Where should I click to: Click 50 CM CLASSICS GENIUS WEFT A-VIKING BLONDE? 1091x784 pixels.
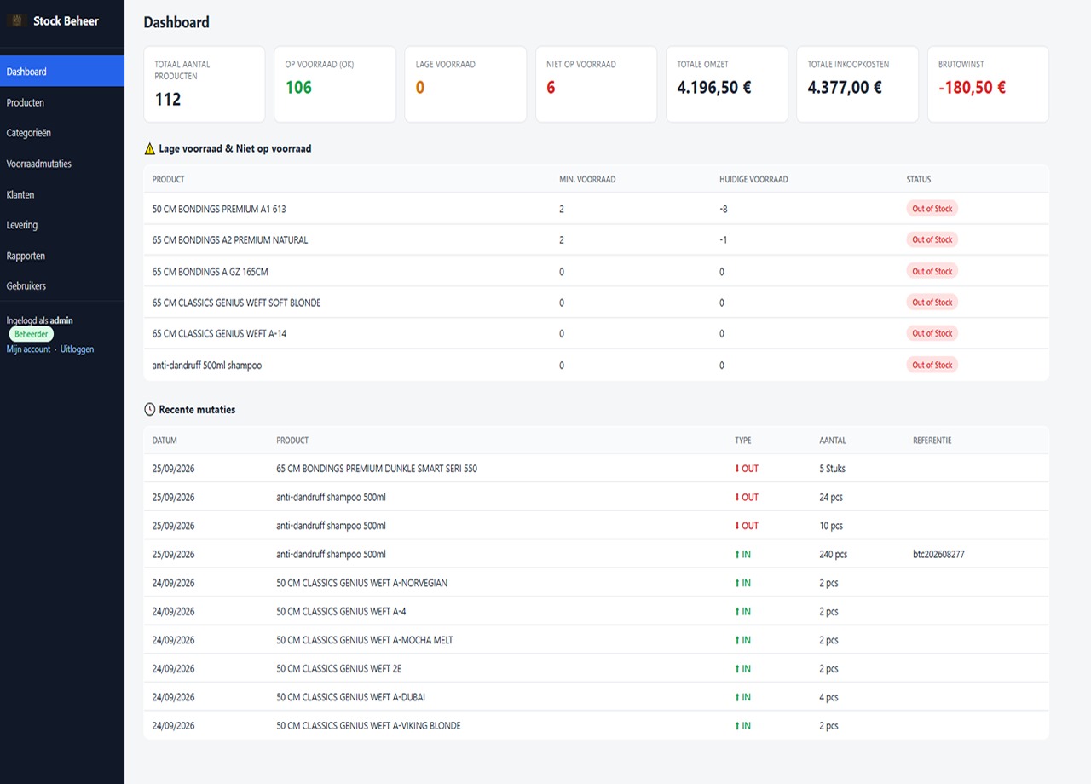click(368, 726)
